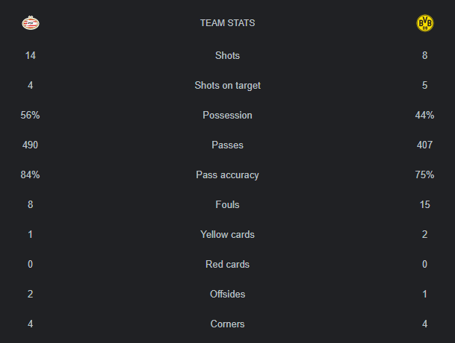455x343 pixels.
Task: Click Dortmund's 15 fouls value
Action: [425, 204]
